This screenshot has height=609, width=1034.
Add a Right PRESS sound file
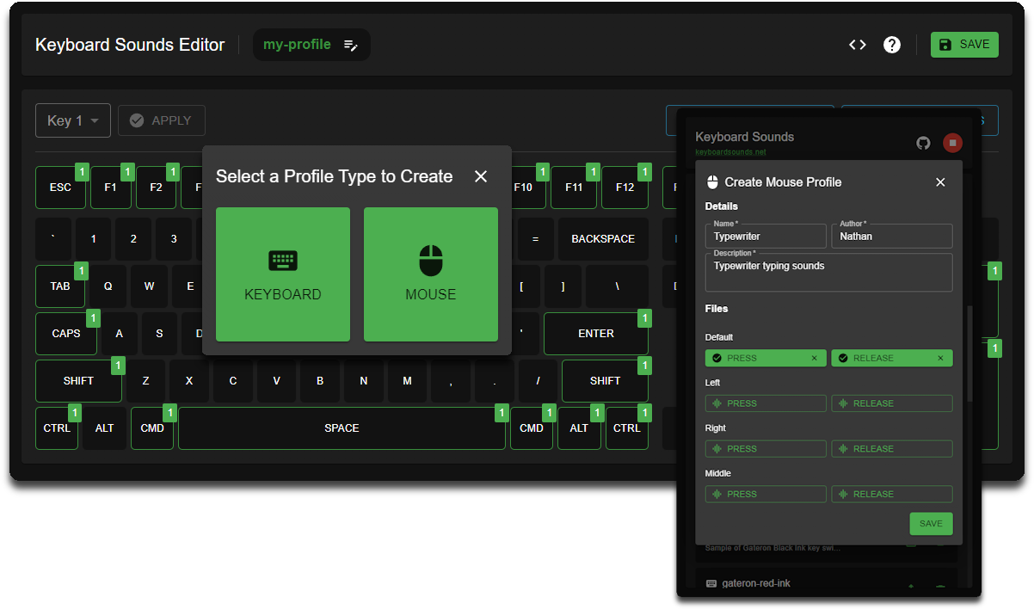coord(766,449)
